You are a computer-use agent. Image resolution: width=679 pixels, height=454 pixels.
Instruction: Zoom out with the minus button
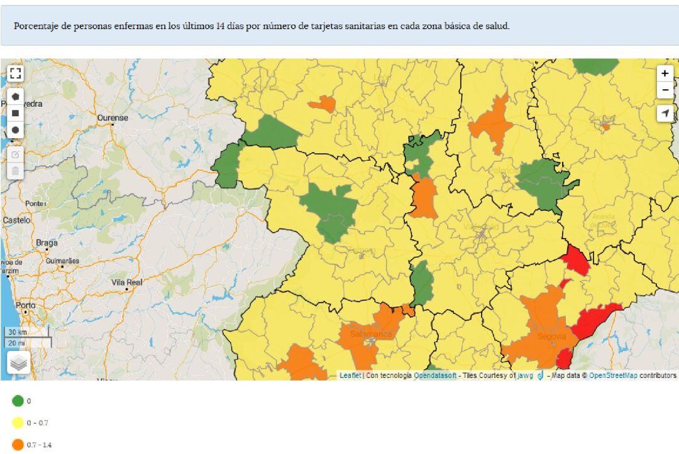tap(665, 90)
